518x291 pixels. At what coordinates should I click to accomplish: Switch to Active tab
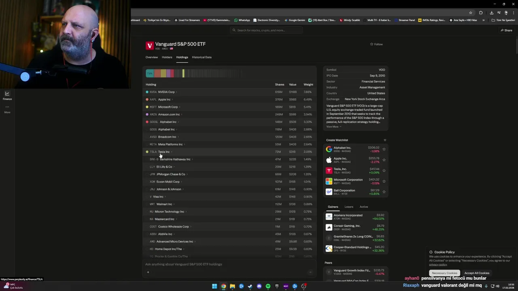point(364,207)
